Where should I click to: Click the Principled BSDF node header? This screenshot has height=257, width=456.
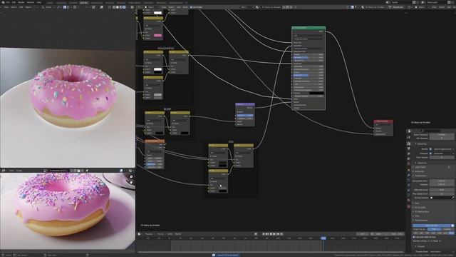point(309,28)
